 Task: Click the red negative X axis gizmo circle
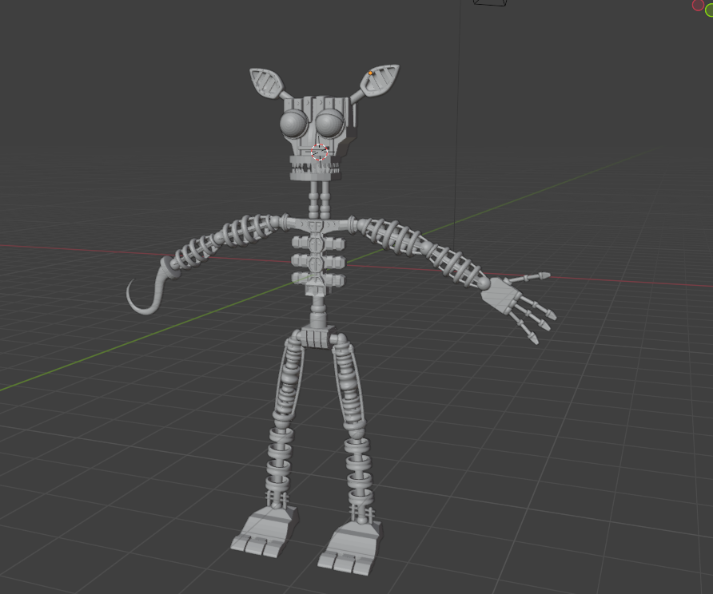pos(698,5)
